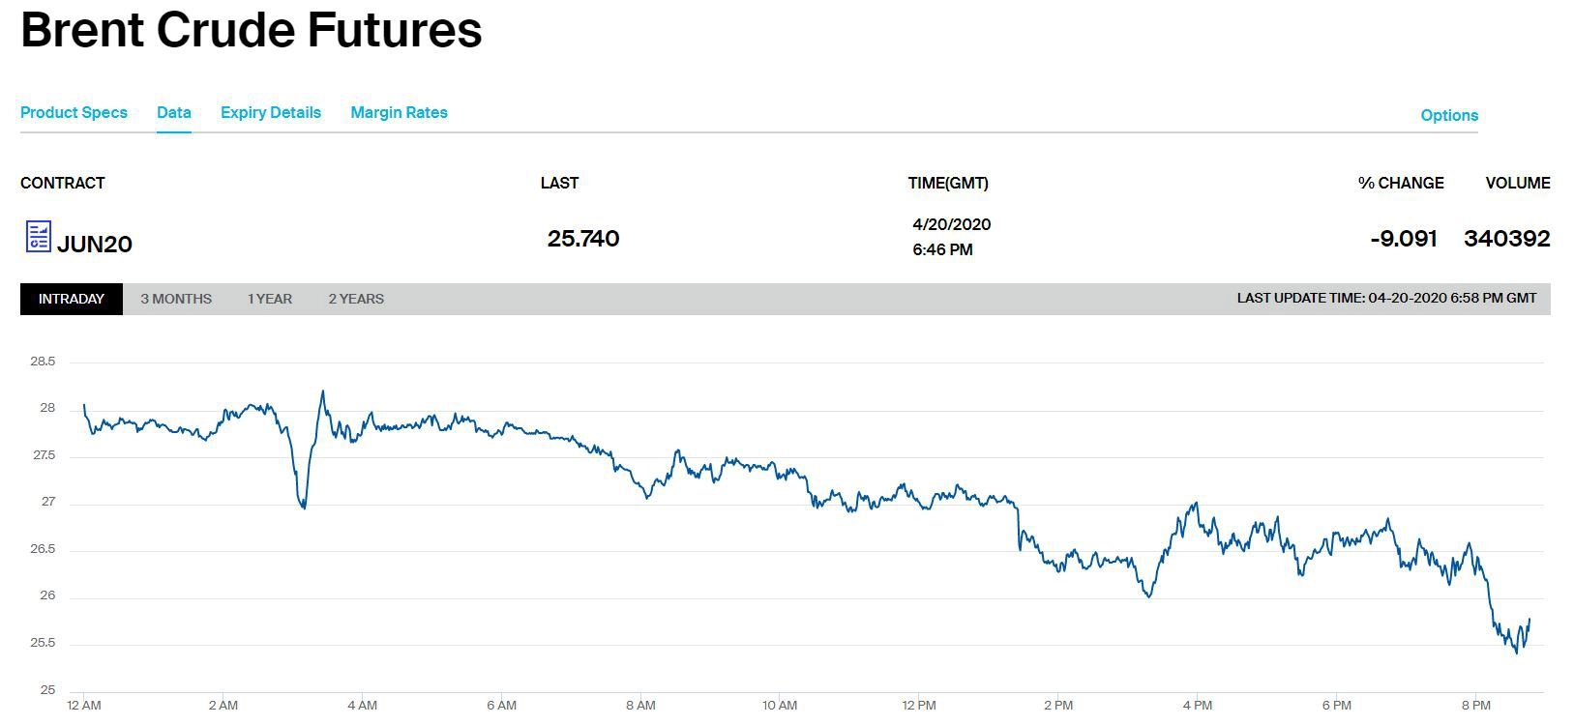Click the last update time text
Screen dimensions: 1574x725
pos(1386,298)
